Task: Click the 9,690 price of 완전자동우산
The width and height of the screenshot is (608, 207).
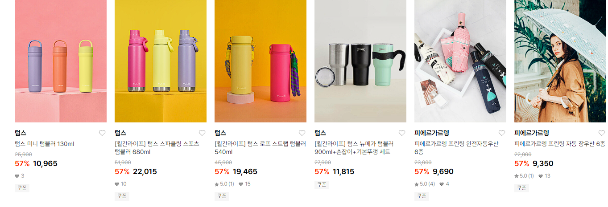Action: [444, 171]
